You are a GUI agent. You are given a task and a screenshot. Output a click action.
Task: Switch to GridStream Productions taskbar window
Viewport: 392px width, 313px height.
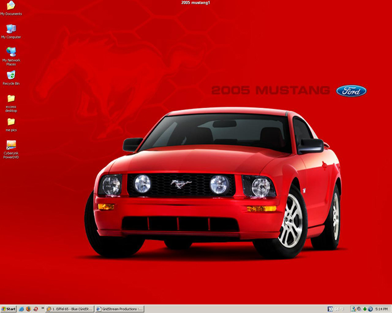point(120,309)
